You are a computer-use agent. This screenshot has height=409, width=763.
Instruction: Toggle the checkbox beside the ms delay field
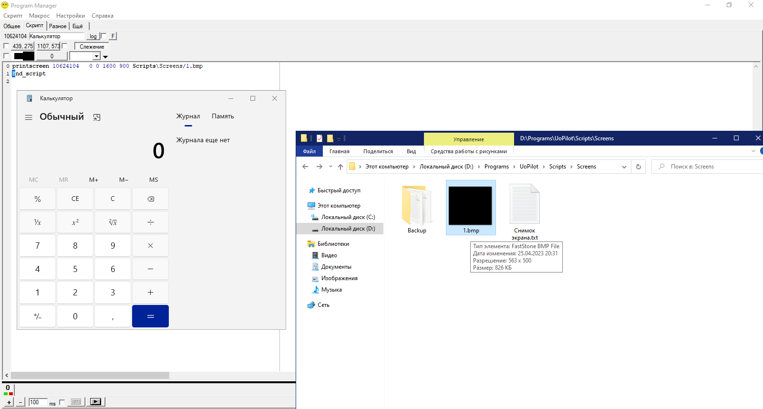point(62,402)
